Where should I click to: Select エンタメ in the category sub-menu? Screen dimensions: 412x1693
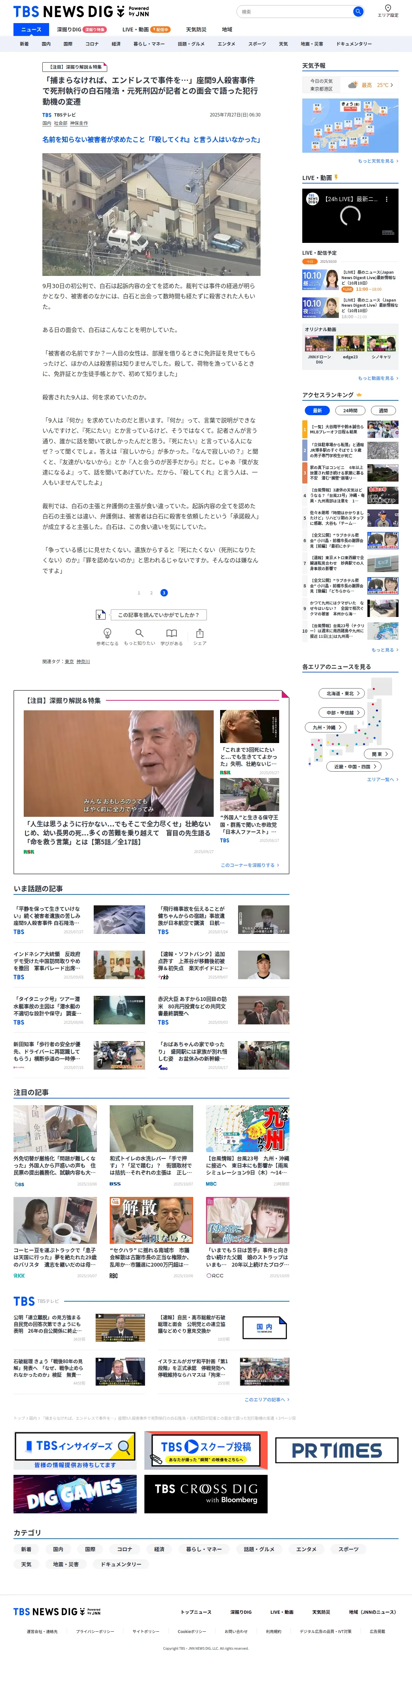tap(226, 44)
